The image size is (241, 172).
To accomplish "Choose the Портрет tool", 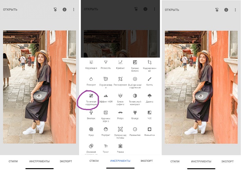I will 106,132.
